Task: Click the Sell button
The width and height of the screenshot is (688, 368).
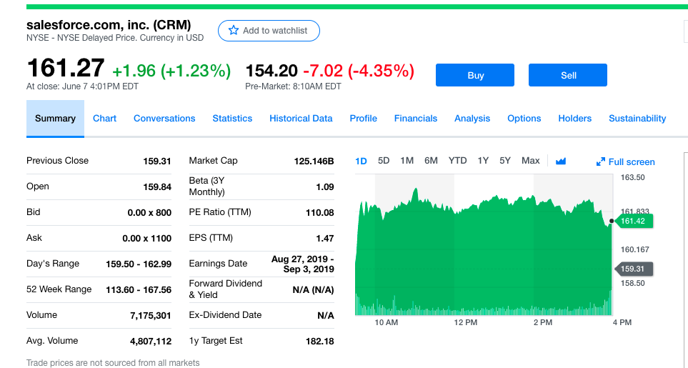Action: coord(568,75)
